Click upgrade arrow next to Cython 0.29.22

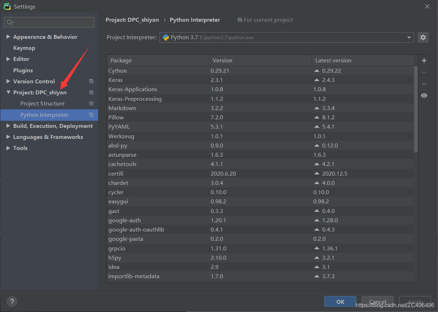pyautogui.click(x=317, y=71)
